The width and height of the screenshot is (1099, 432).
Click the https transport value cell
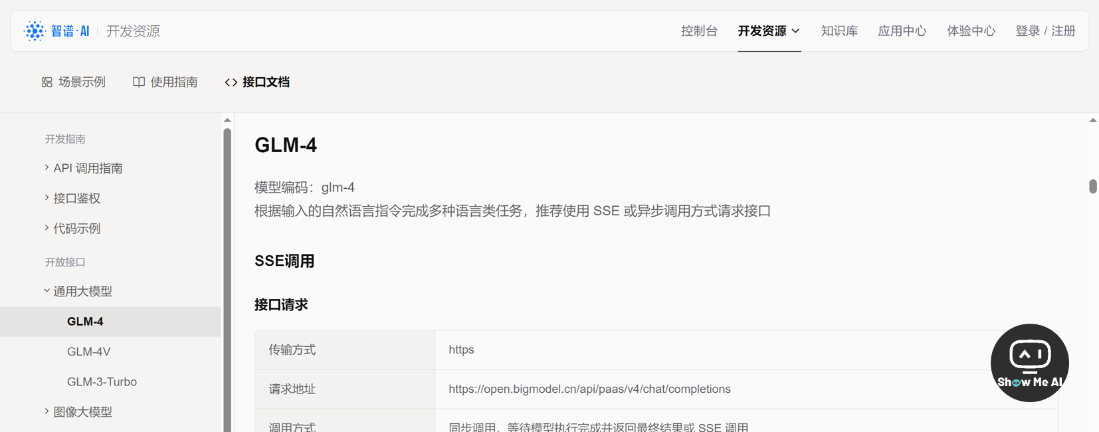point(746,350)
